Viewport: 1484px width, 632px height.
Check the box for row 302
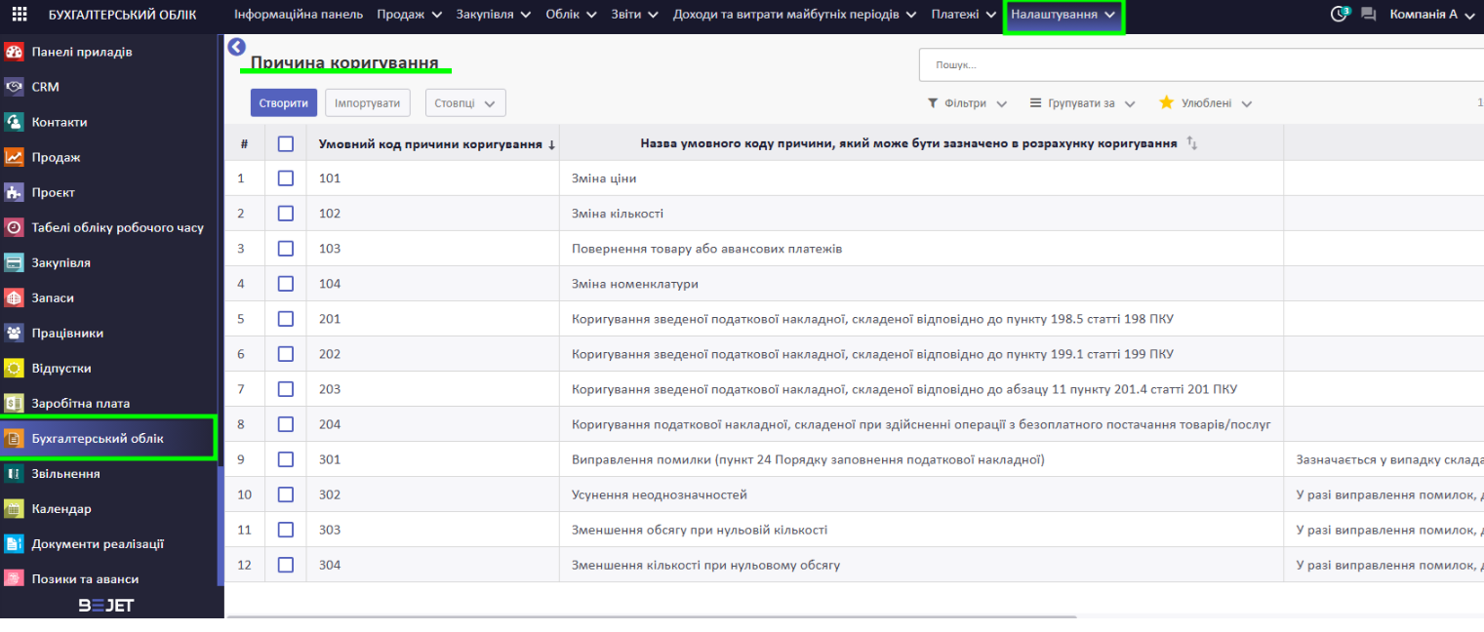tap(285, 494)
